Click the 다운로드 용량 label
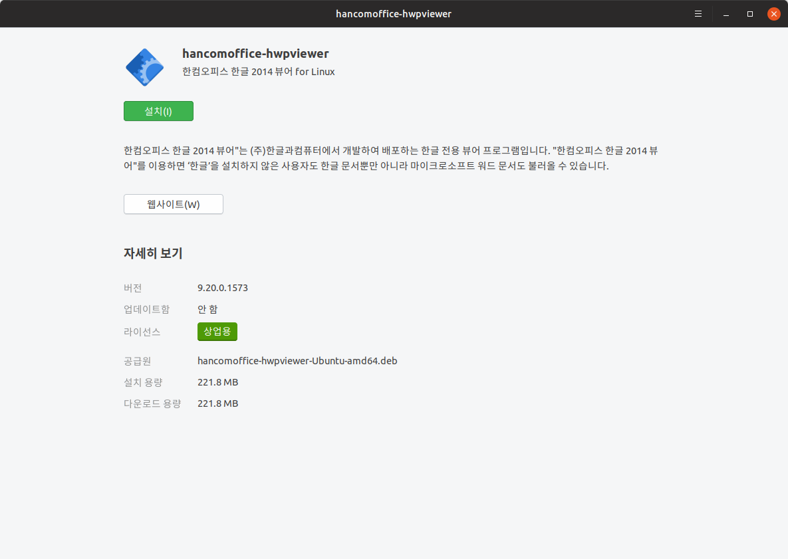788x559 pixels. [x=152, y=404]
